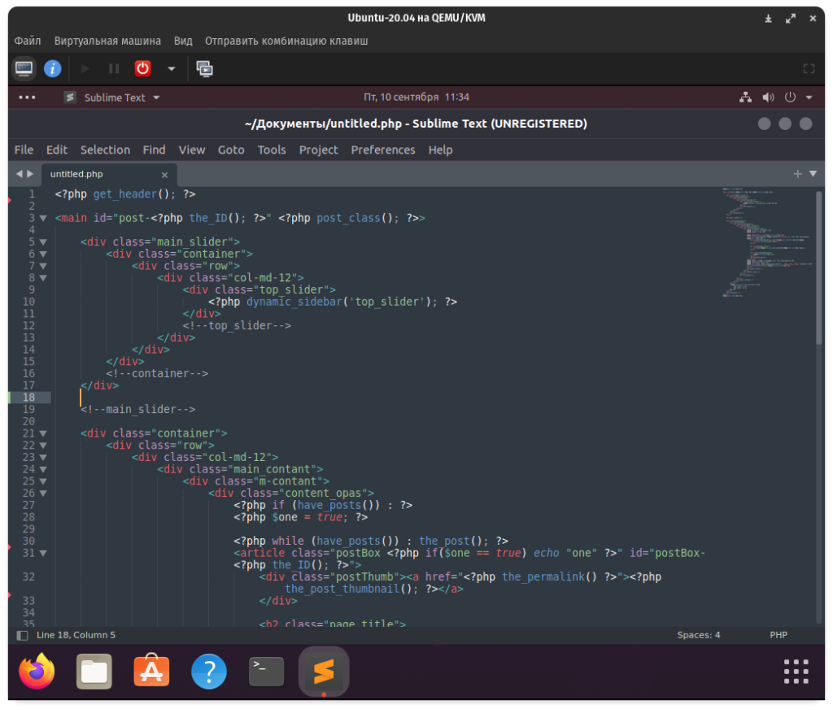This screenshot has height=709, width=833.
Task: Toggle fullscreen mode for the VM viewer
Action: [x=809, y=69]
